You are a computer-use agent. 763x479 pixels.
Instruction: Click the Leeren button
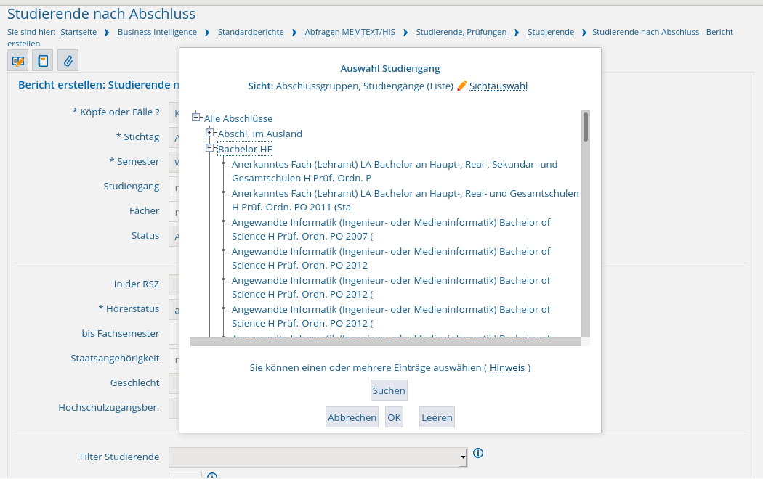tap(437, 417)
